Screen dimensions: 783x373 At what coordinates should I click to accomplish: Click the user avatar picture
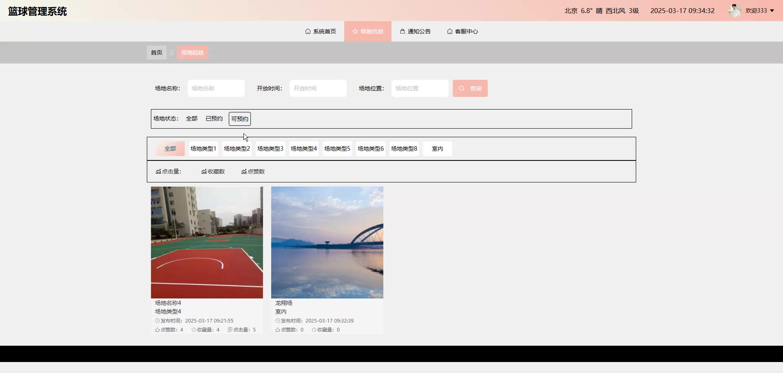[x=734, y=11]
